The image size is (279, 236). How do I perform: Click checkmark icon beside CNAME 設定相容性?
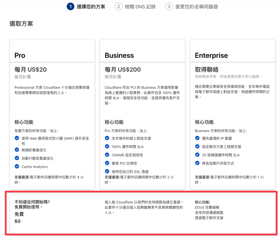(107, 155)
